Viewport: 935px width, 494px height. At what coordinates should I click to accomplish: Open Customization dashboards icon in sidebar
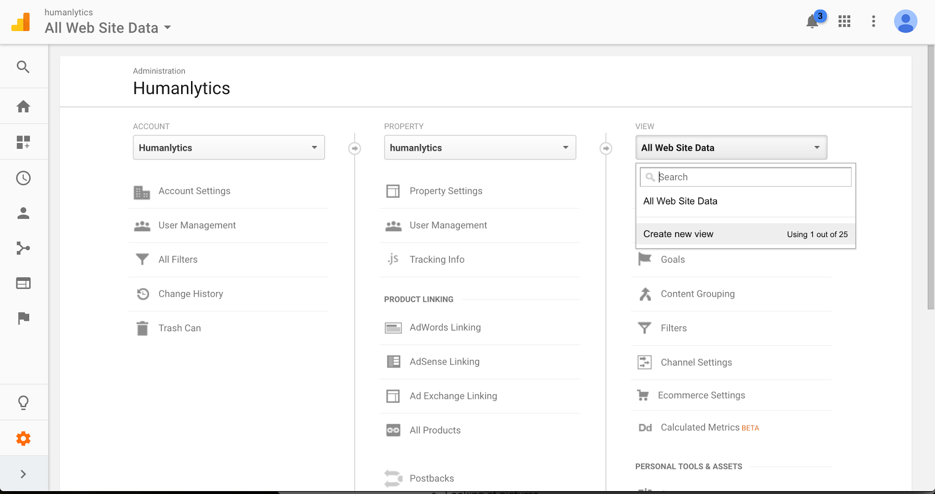(23, 142)
